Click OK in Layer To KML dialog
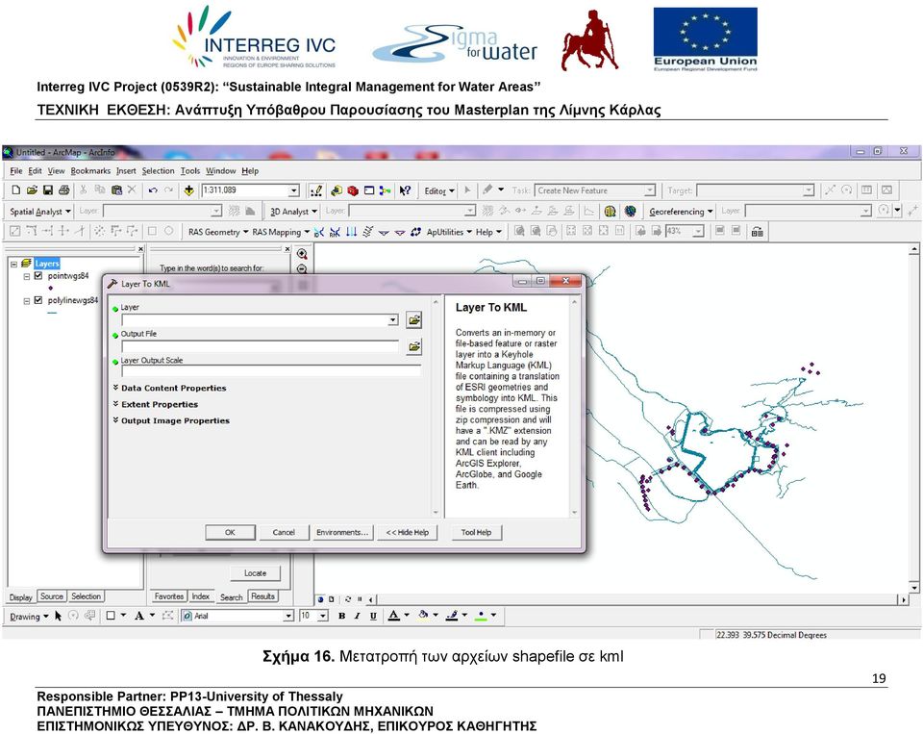This screenshot has height=734, width=923. click(230, 532)
